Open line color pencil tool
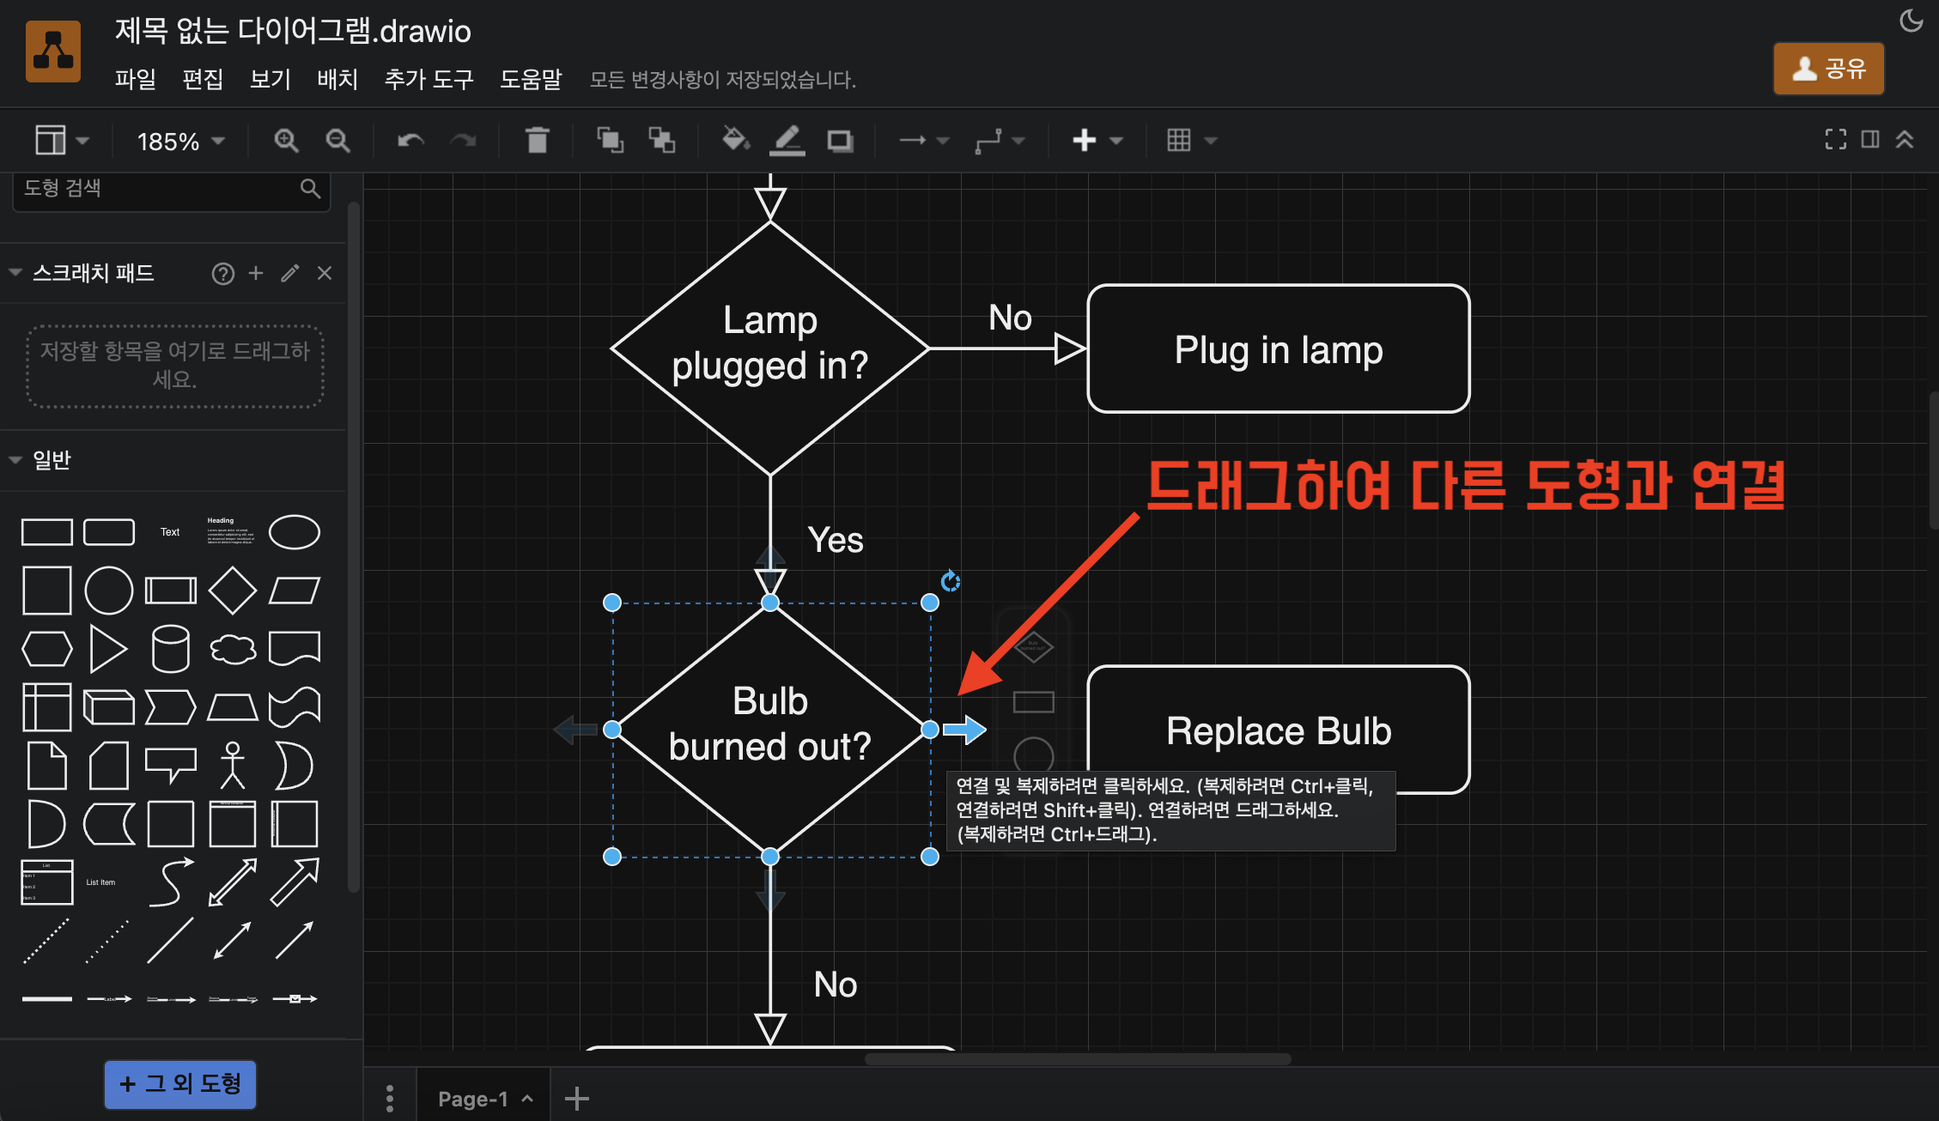Screen dimensions: 1939x1121 [787, 140]
